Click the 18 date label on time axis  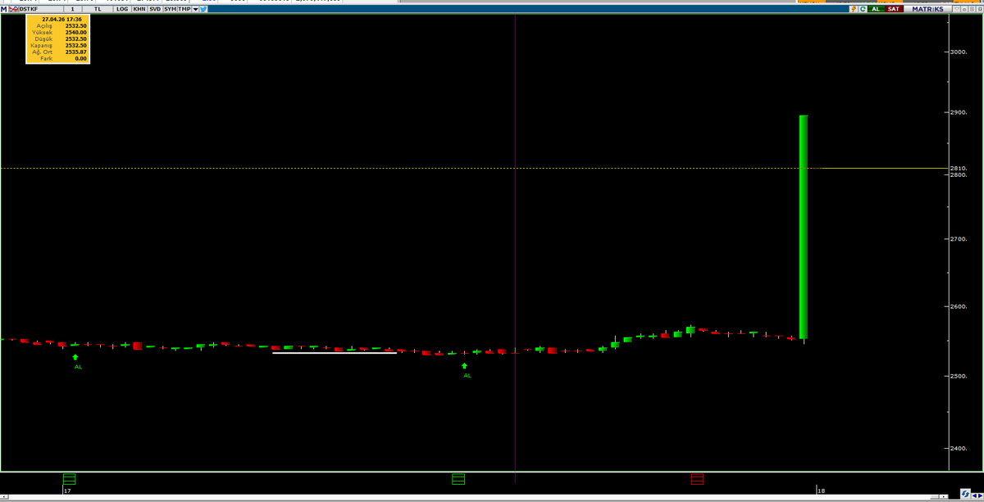pyautogui.click(x=821, y=491)
